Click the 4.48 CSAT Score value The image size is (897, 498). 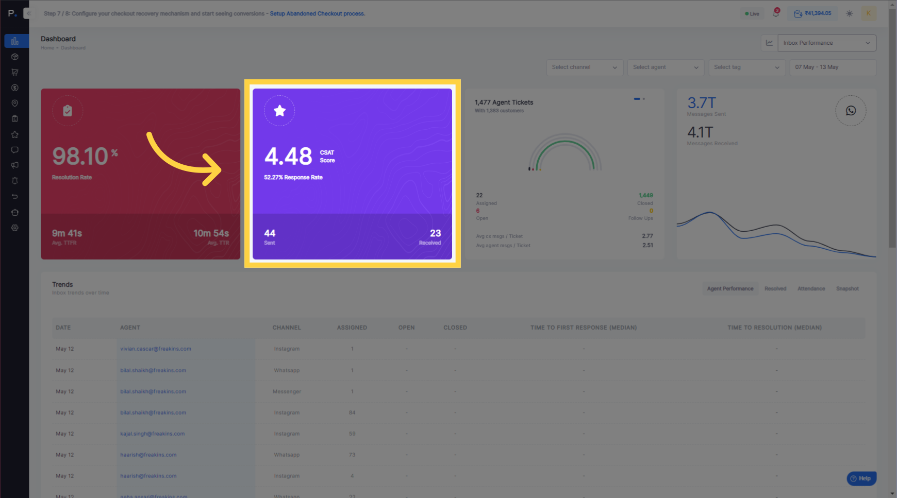[x=288, y=157]
